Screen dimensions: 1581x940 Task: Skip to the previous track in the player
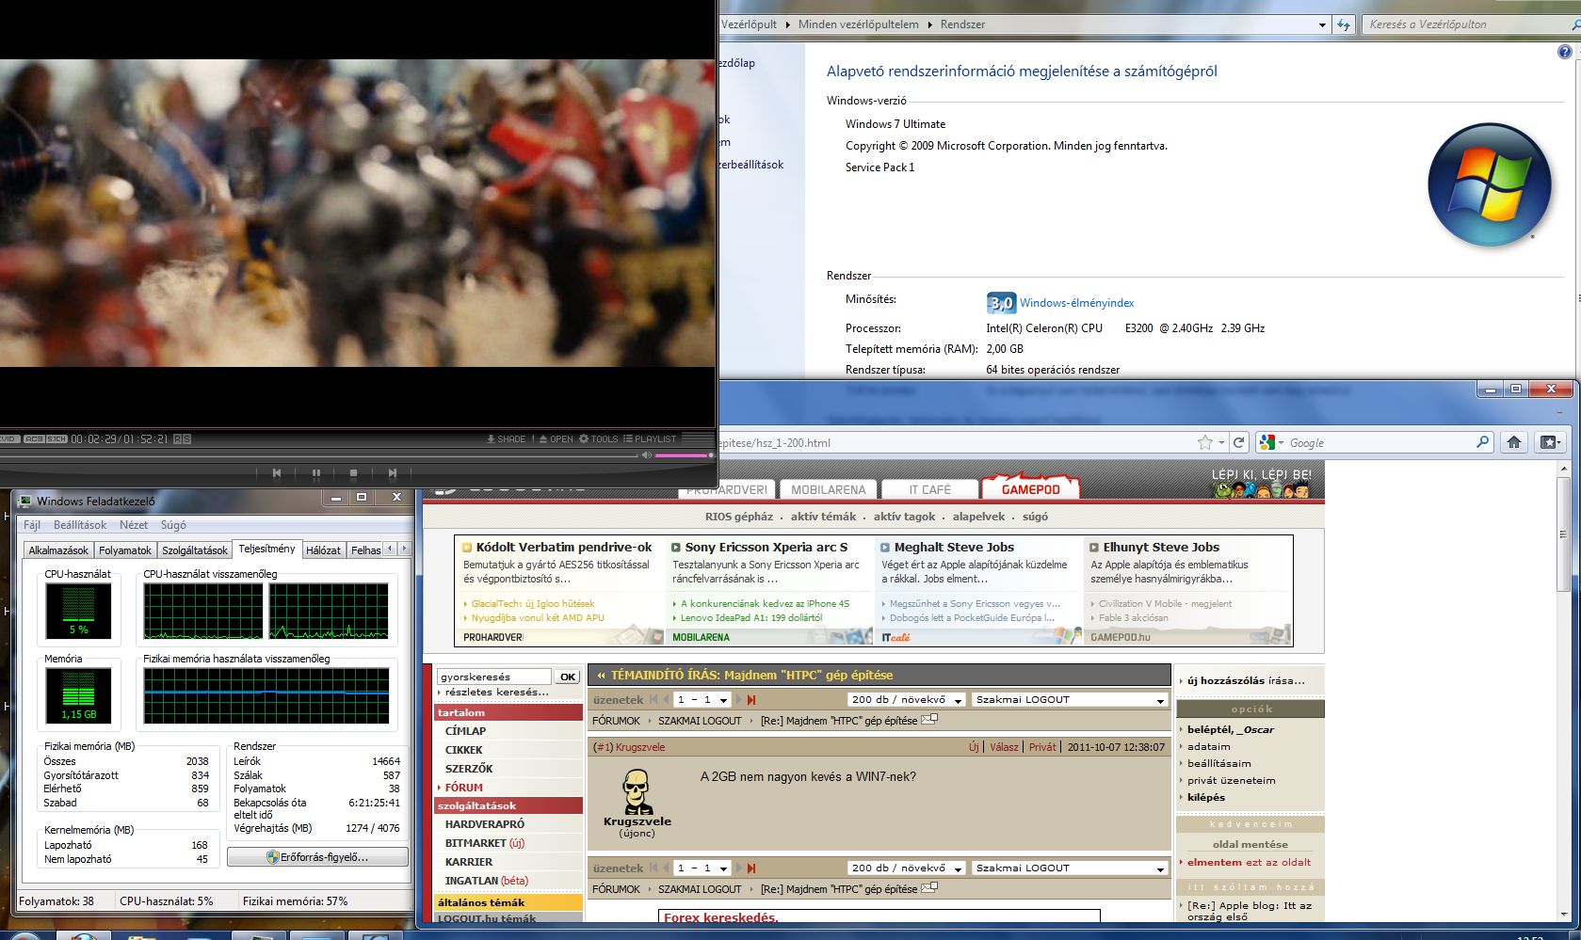click(x=277, y=473)
